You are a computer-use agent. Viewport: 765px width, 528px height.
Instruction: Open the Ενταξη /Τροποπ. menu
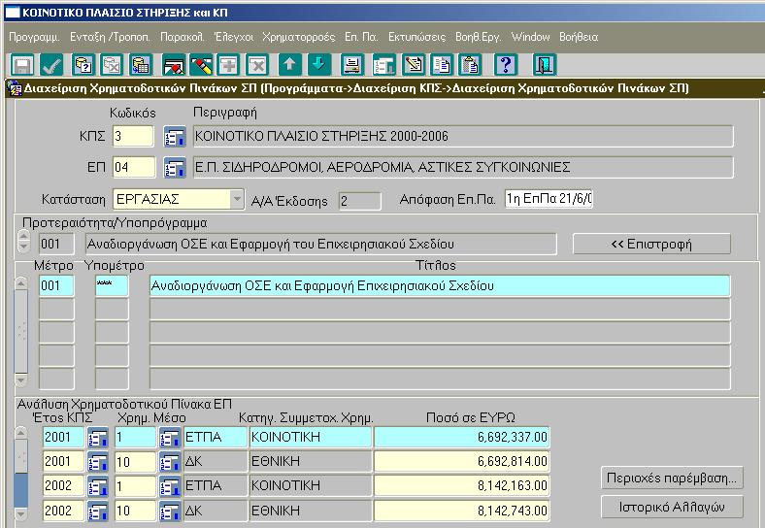110,37
